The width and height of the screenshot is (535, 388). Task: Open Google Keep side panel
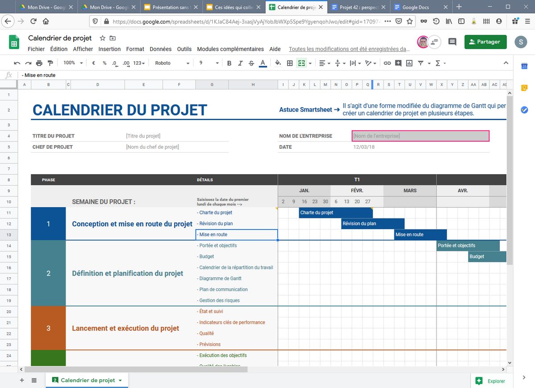525,88
